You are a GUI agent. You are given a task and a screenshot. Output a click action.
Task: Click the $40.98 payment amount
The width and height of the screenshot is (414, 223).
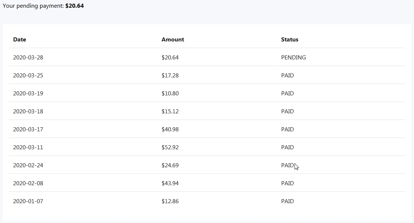tap(170, 129)
